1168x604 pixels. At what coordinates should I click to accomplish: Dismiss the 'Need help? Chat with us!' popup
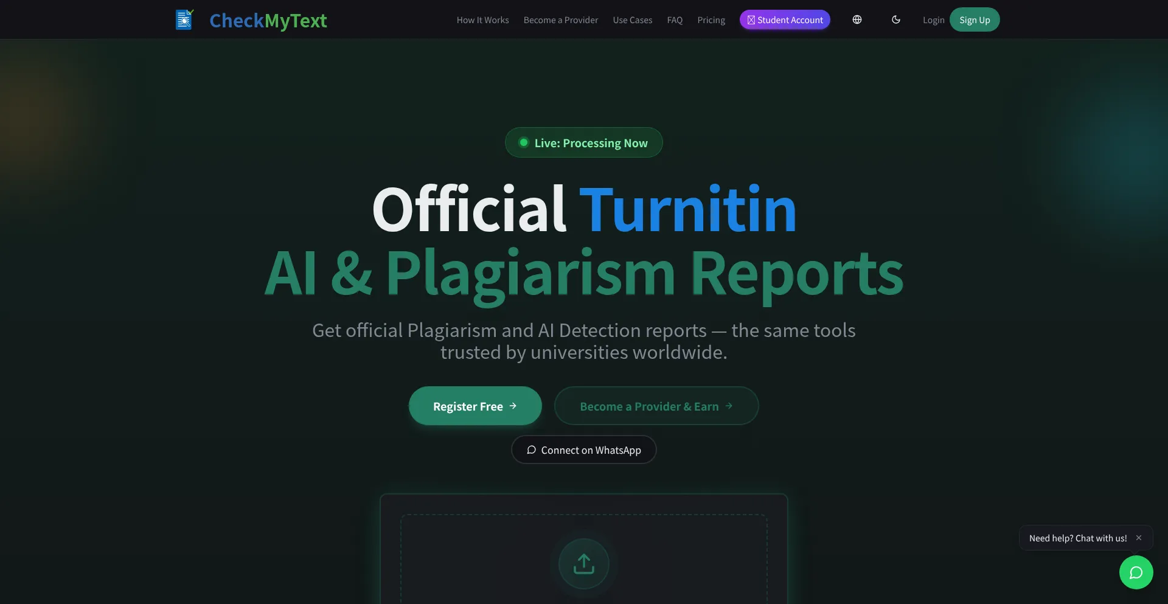[x=1139, y=538]
